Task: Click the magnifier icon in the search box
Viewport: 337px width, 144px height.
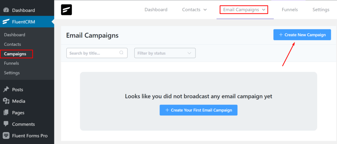Action: click(x=121, y=53)
